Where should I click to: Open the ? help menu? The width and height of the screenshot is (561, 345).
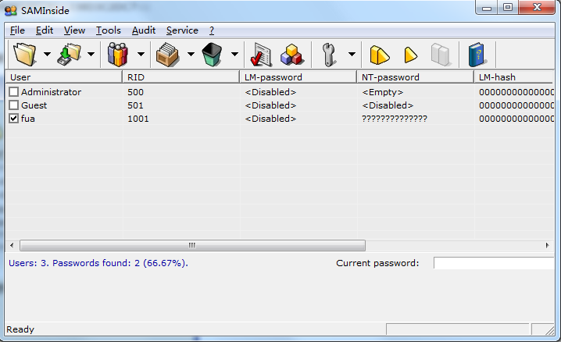(x=212, y=30)
